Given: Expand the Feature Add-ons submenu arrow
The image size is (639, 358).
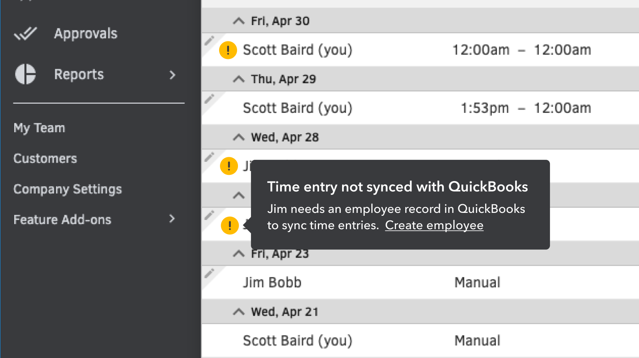Looking at the screenshot, I should (172, 219).
